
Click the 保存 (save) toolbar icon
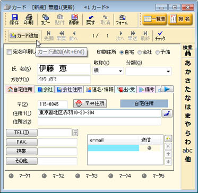[x=14, y=20]
